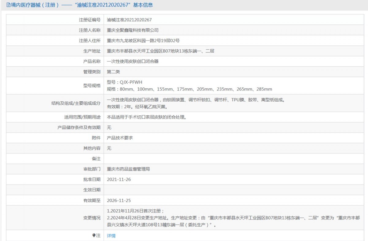
Task: Open the 详情 link
Action: (111, 236)
